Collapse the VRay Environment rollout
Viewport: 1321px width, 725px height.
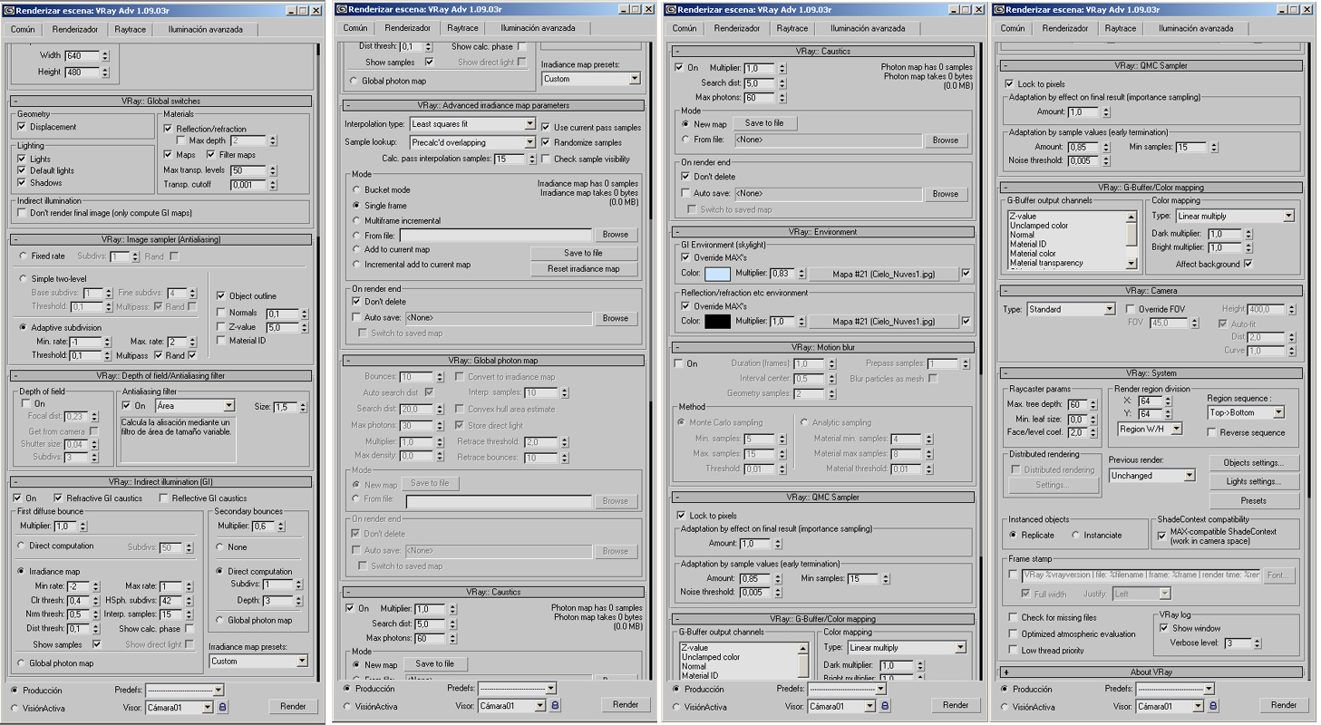click(822, 232)
